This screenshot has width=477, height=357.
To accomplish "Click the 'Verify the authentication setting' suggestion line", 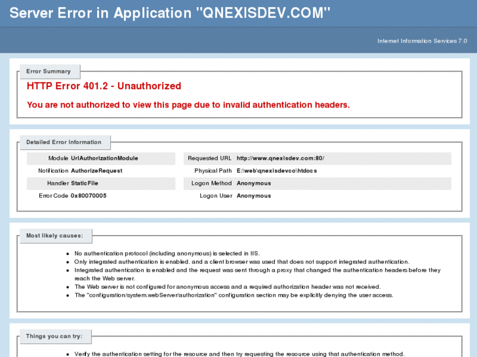I will click(239, 354).
